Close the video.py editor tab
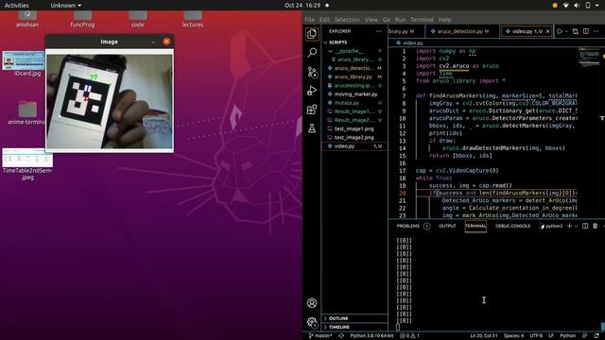 [547, 31]
